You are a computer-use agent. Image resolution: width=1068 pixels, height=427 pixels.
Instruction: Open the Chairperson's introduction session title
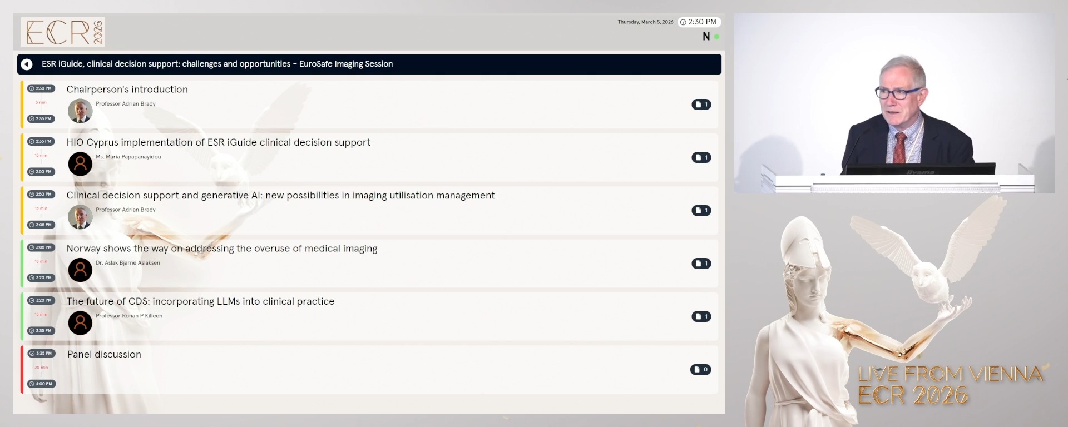tap(127, 90)
